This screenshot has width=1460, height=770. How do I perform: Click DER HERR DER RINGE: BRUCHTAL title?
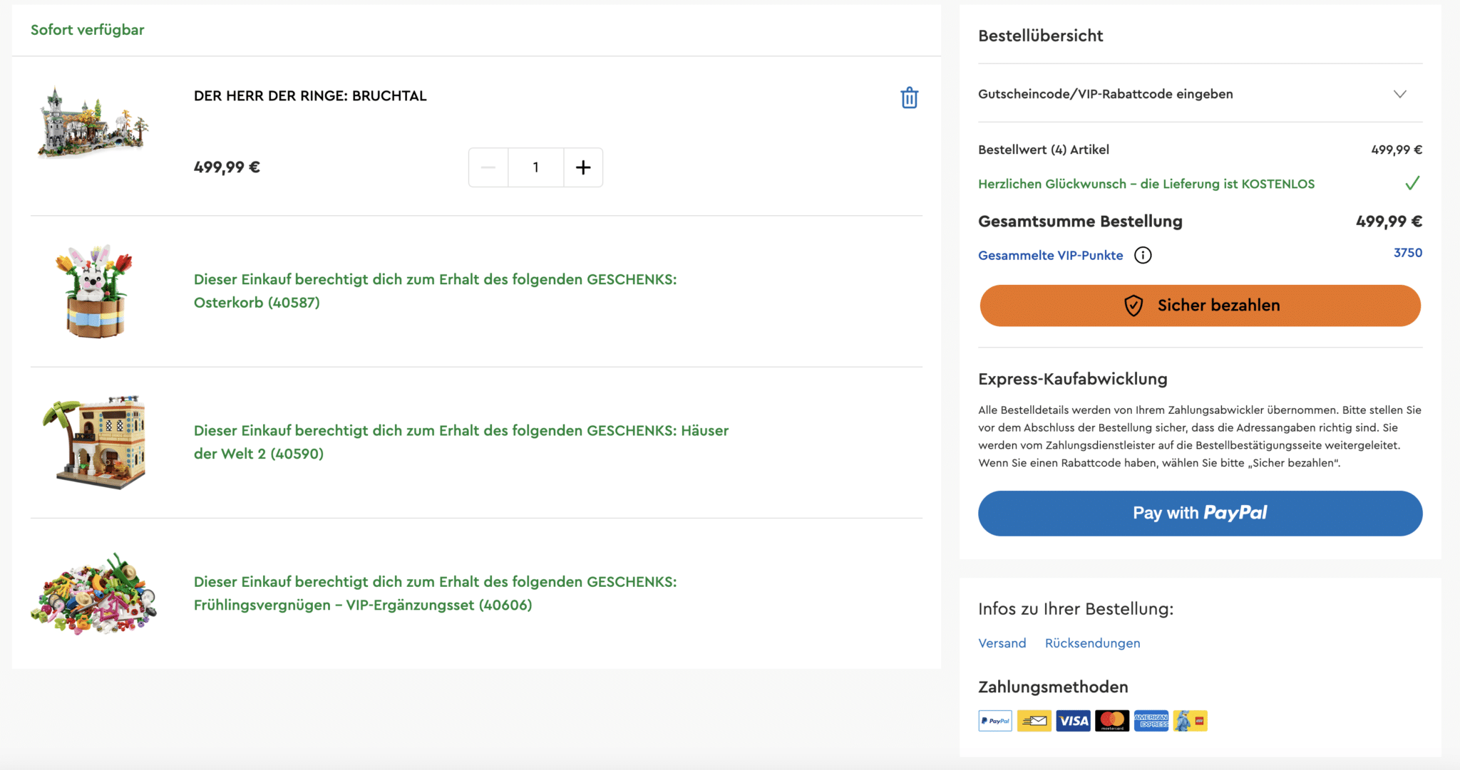pos(310,95)
